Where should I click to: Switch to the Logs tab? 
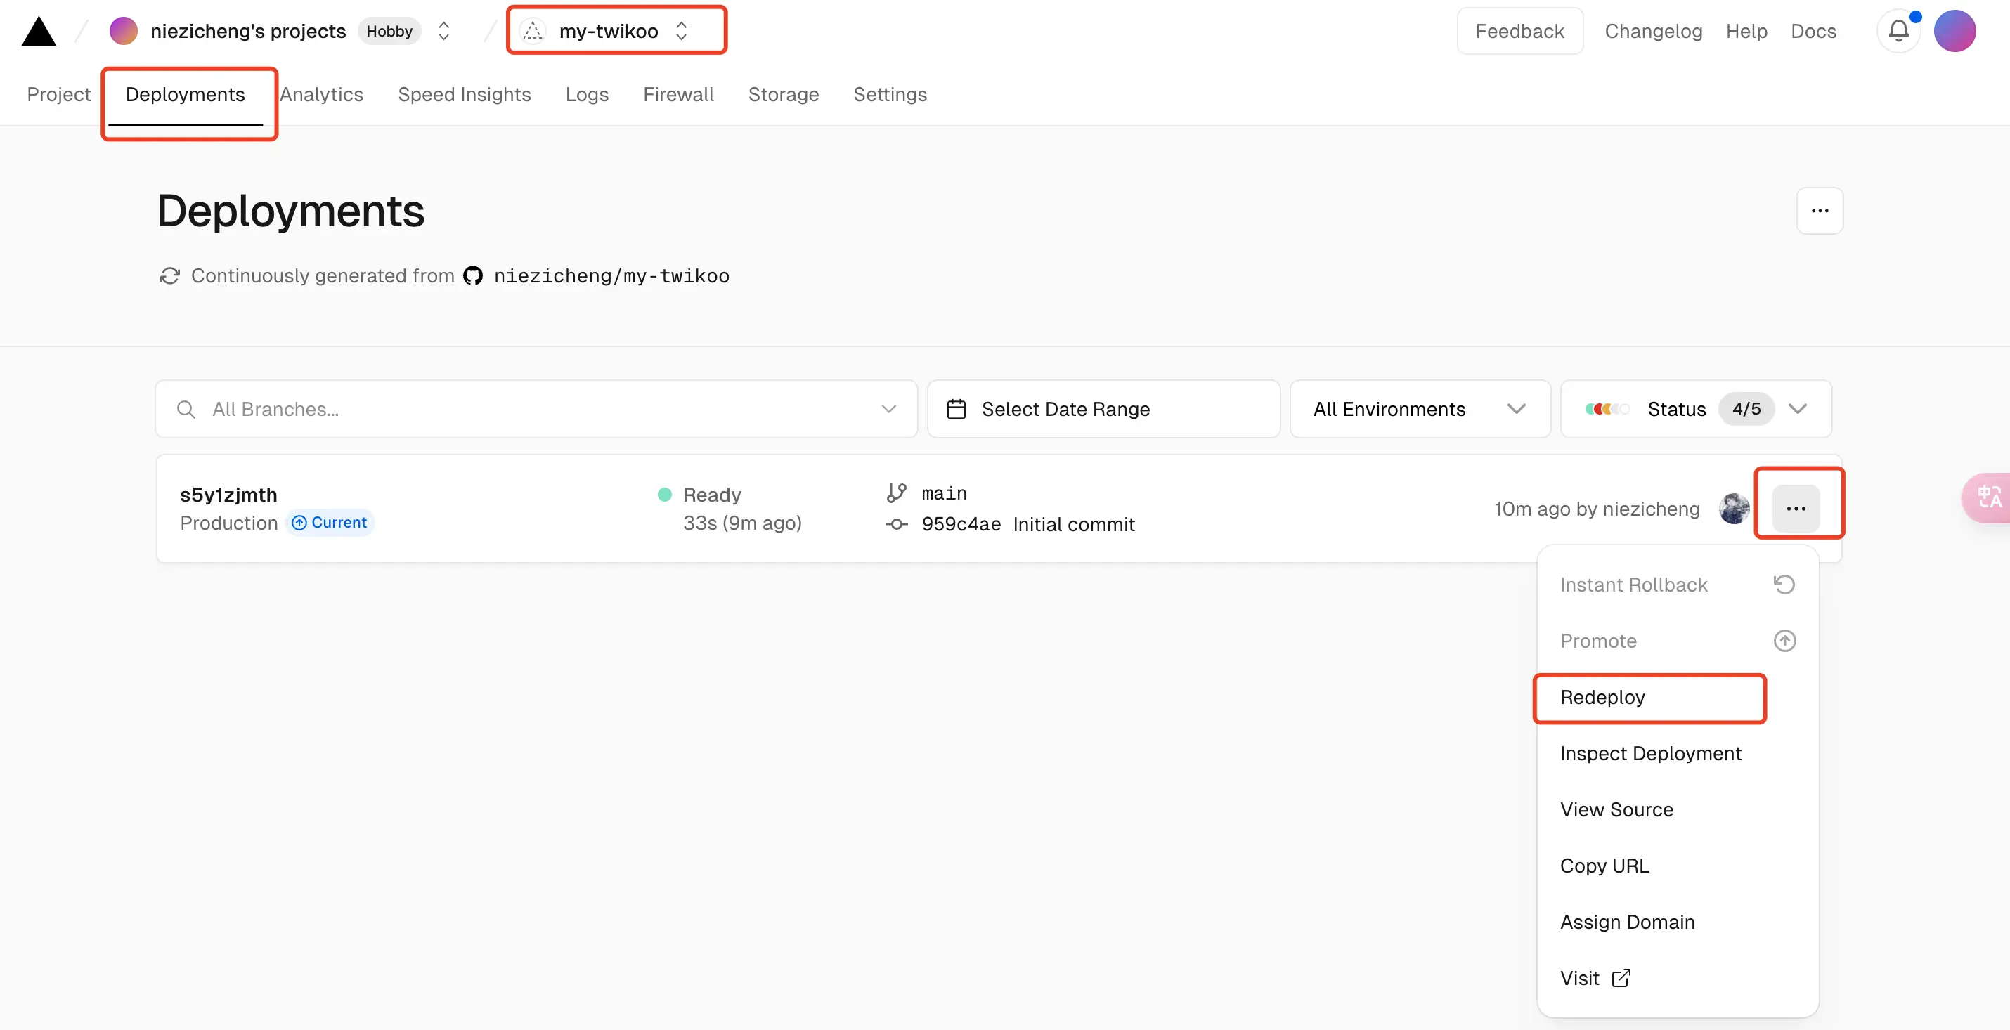pos(587,94)
